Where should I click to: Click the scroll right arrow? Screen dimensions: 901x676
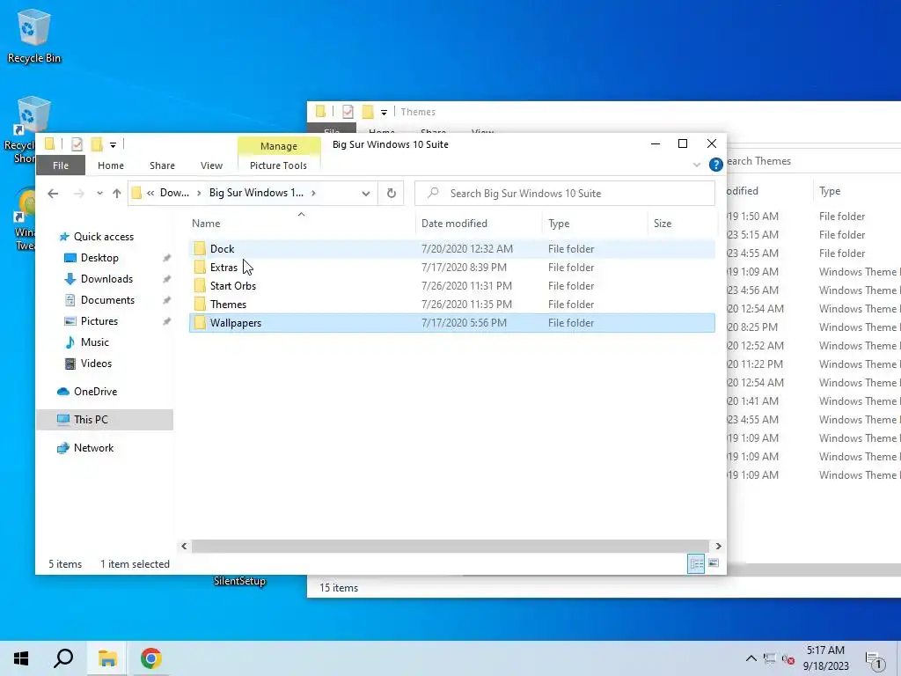[718, 546]
